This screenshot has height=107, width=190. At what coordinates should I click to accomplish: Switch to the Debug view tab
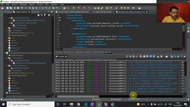(8, 12)
